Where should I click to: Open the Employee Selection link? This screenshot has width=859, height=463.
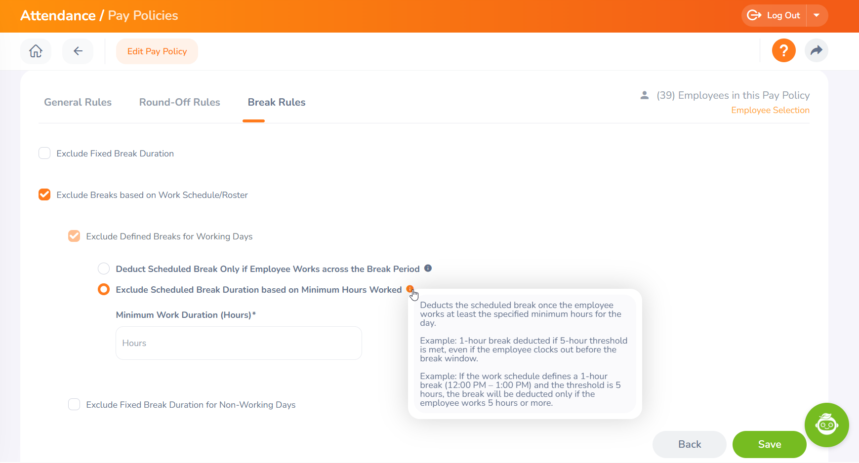770,110
